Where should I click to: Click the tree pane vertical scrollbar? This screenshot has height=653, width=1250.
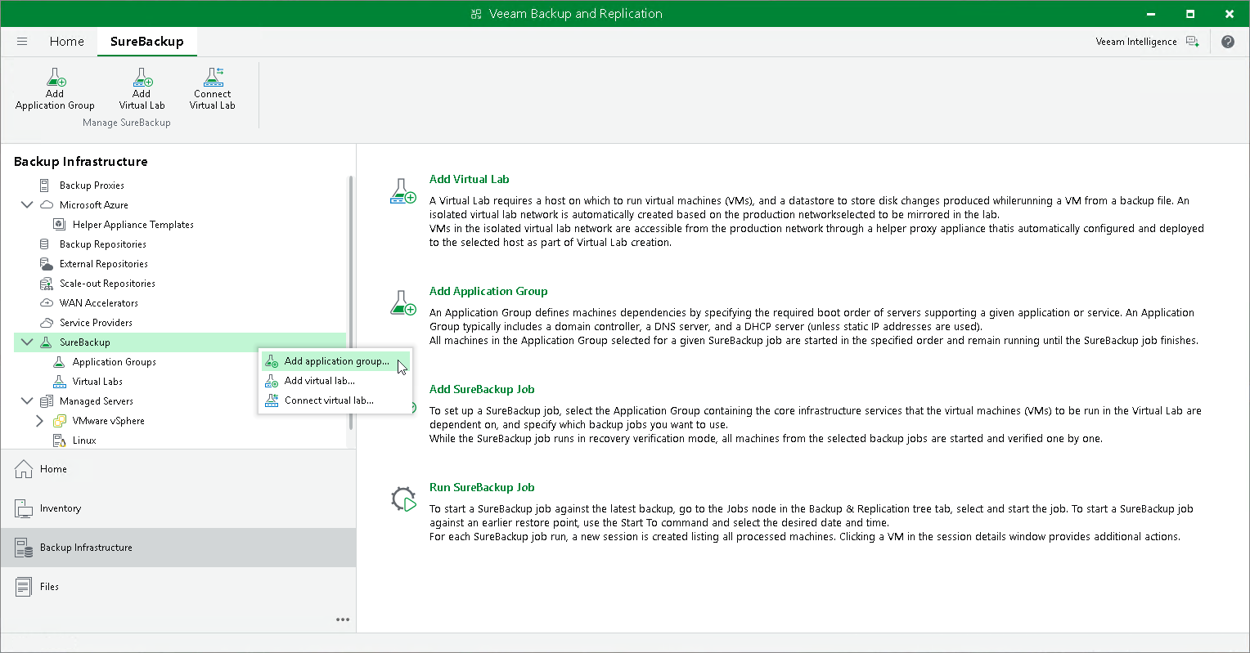(x=351, y=302)
